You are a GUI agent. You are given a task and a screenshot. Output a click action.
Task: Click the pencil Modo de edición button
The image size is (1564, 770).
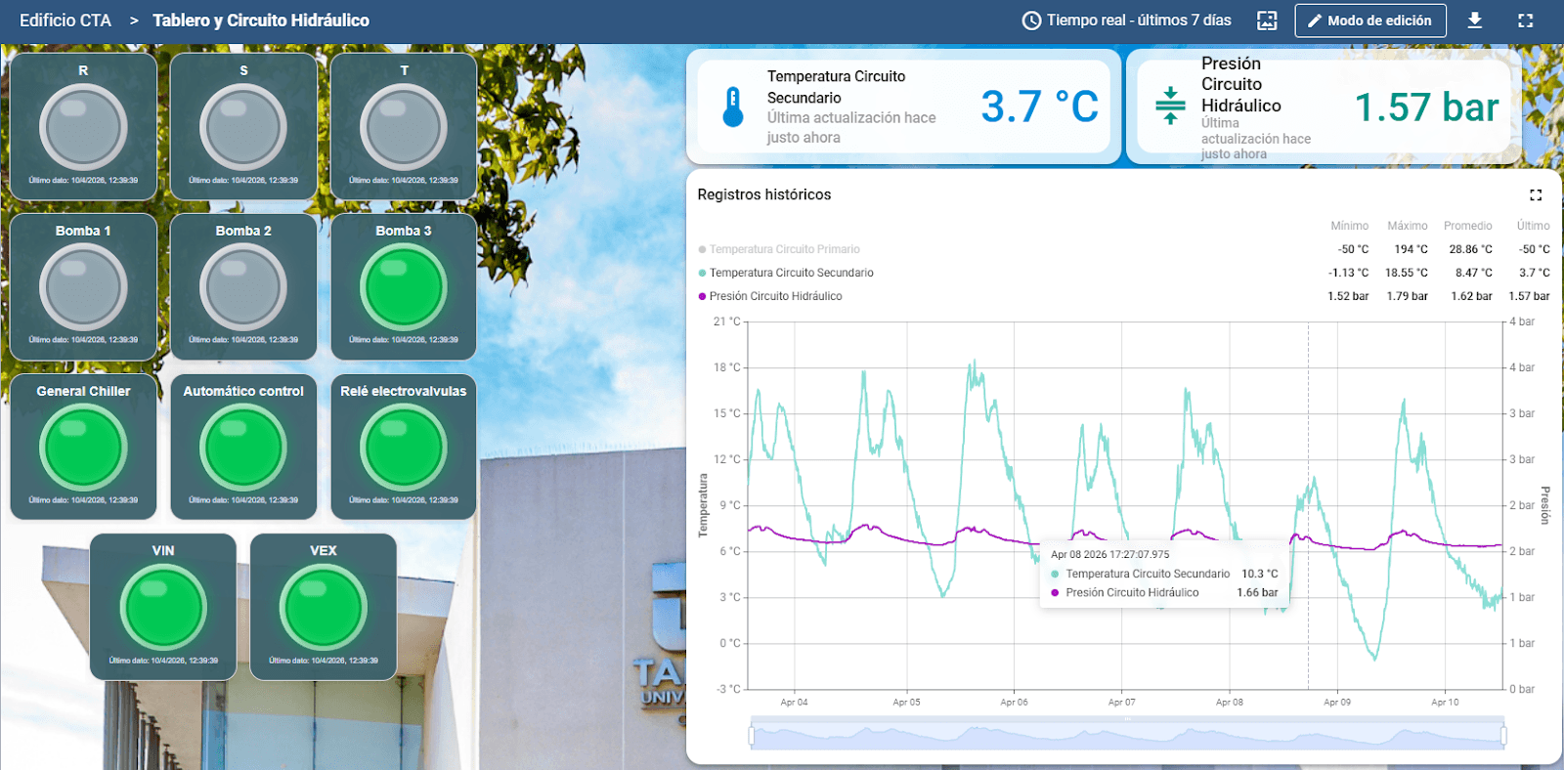[1370, 21]
